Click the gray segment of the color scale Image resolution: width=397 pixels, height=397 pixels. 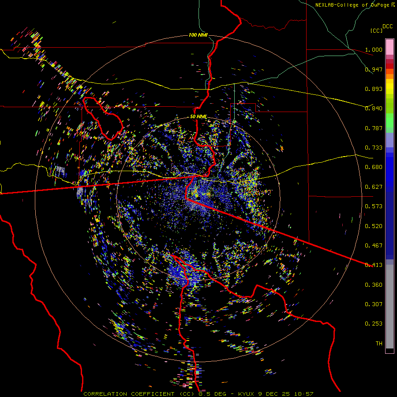[390, 307]
